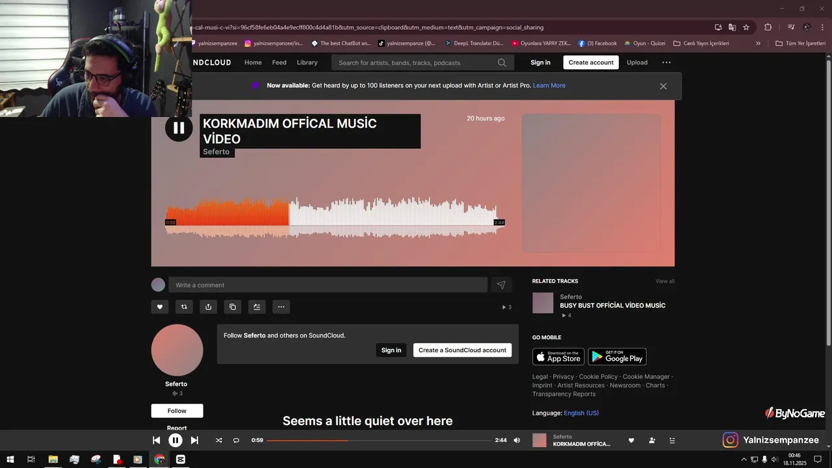Follow the Learn More link in the banner
Image resolution: width=832 pixels, height=468 pixels.
(549, 85)
